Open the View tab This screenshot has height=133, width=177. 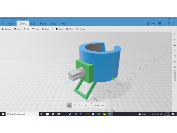[x=53, y=24]
